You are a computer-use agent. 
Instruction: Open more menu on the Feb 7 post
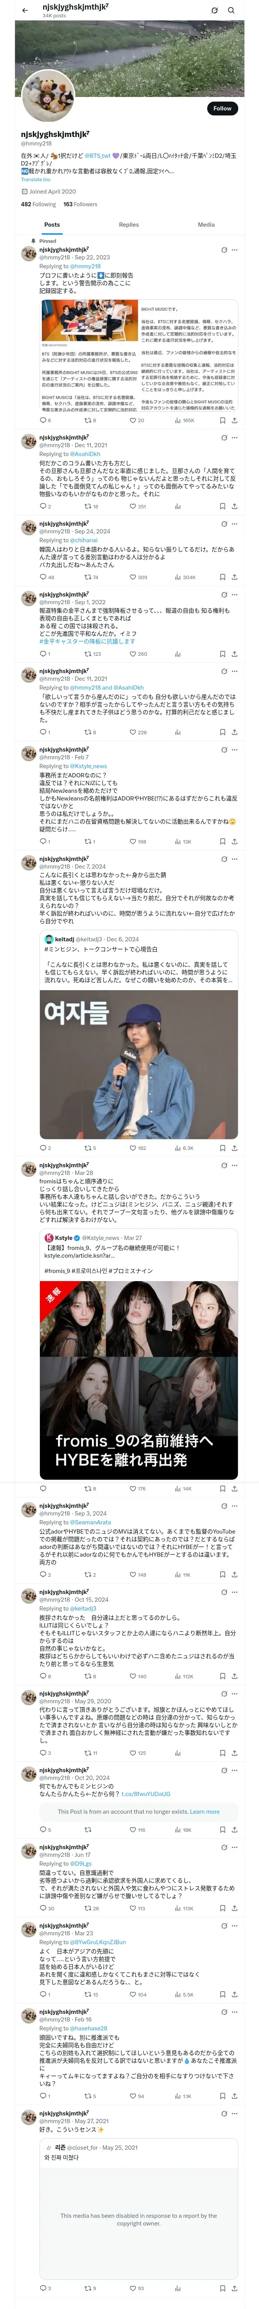pyautogui.click(x=235, y=749)
